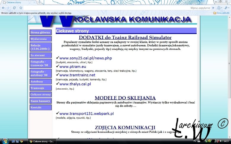Click the Switch windows quick launch icon
This screenshot has height=144, width=231.
(17, 141)
